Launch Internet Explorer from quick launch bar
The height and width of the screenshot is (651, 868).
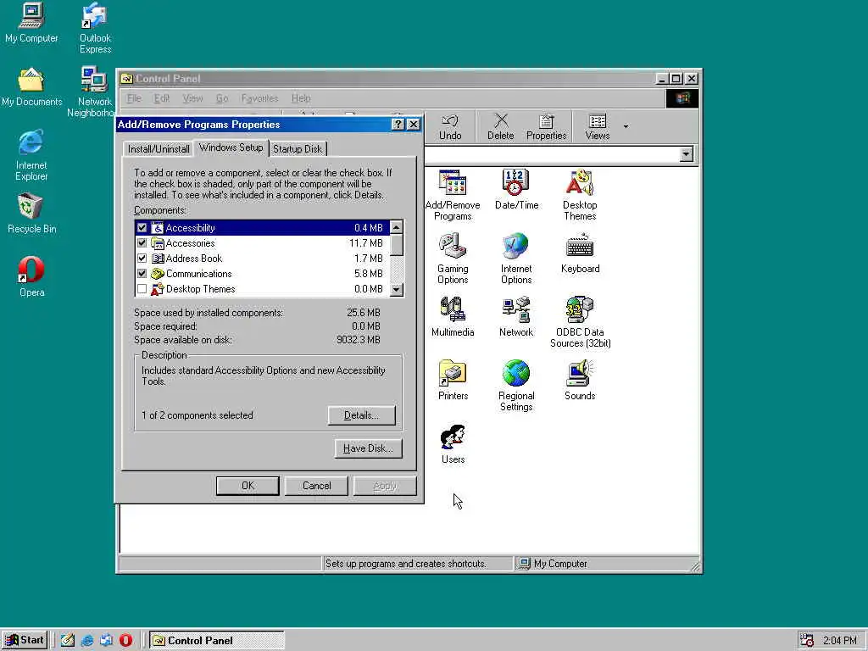point(87,640)
